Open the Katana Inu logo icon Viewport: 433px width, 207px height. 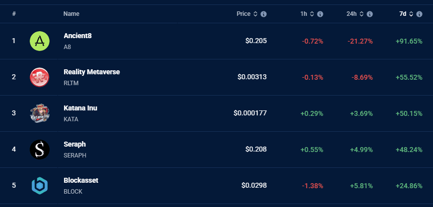[x=40, y=113]
